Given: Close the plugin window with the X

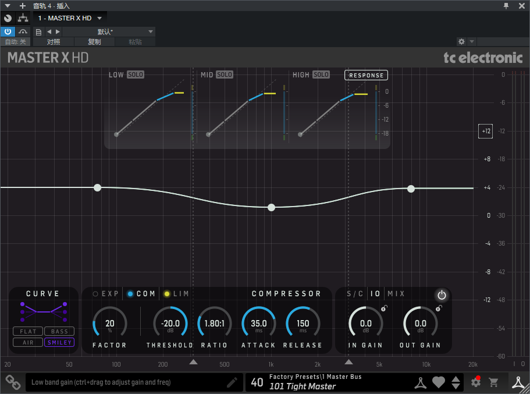Looking at the screenshot, I should tap(521, 6).
